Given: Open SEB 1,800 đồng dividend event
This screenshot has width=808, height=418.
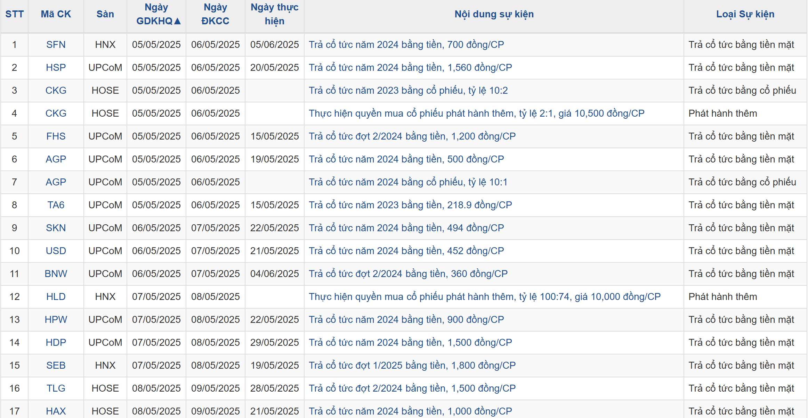Looking at the screenshot, I should [x=412, y=366].
